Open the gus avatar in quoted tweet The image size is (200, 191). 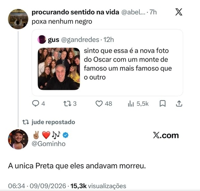coord(42,40)
